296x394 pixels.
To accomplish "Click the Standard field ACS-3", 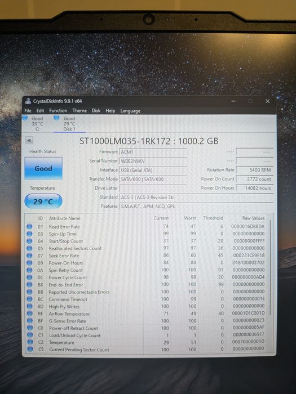I will [x=196, y=197].
